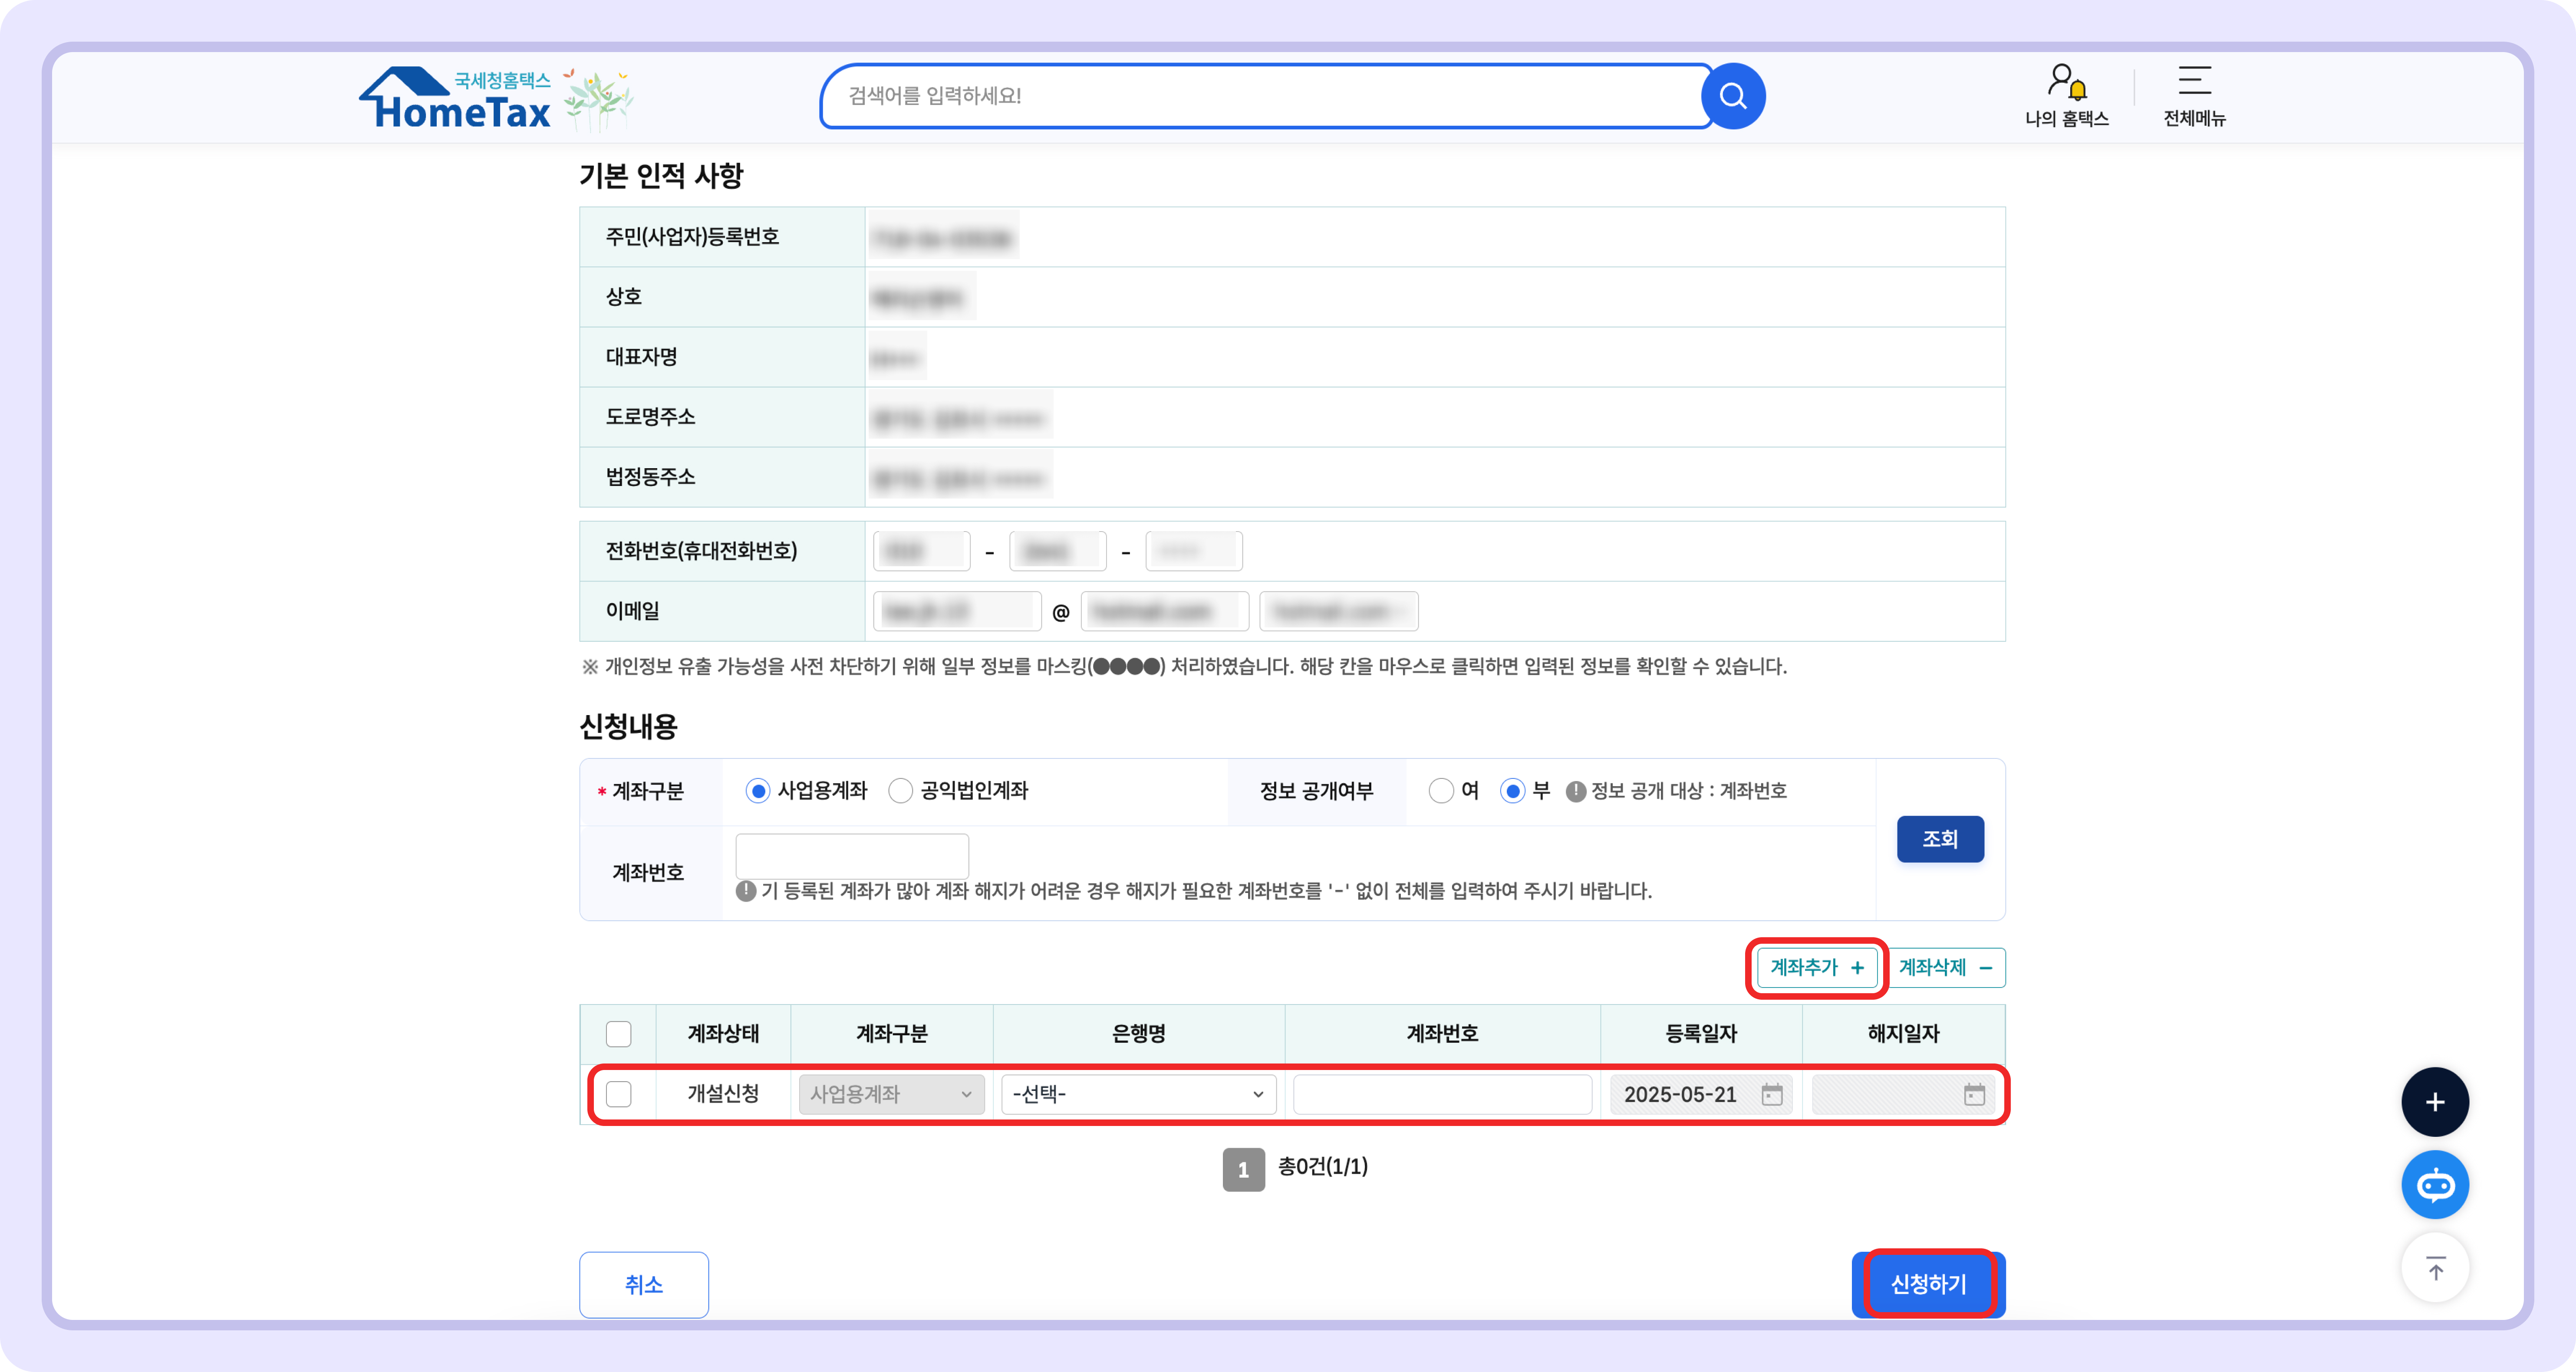The image size is (2576, 1372).
Task: Open the 해지일자 calendar picker icon
Action: [x=1973, y=1094]
